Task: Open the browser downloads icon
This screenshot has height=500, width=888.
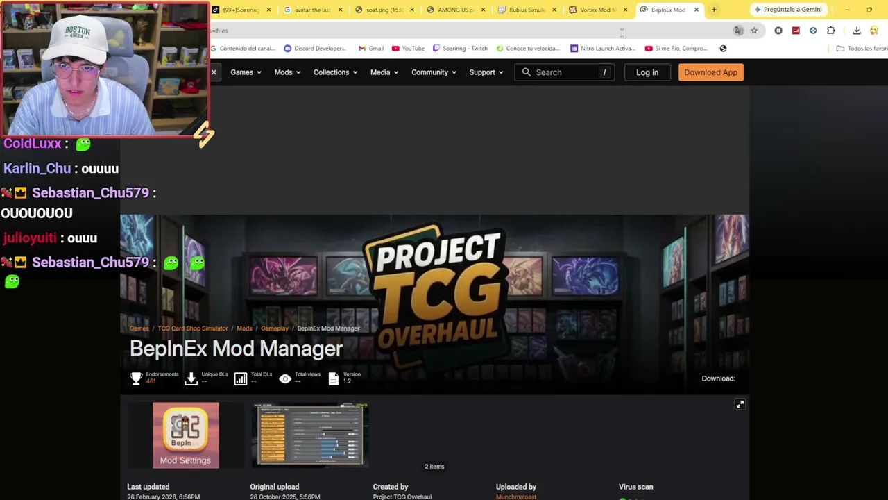Action: click(x=857, y=31)
